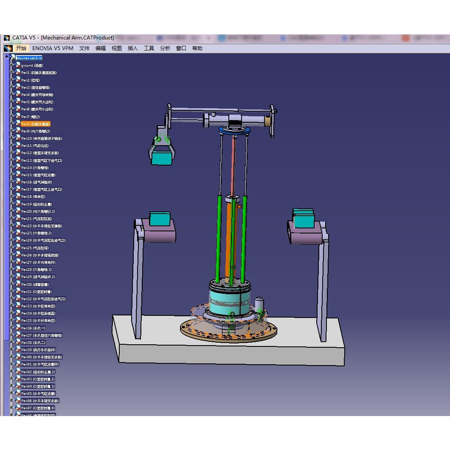450x450 pixels.
Task: Expand the Part17 tree node
Action: pyautogui.click(x=12, y=189)
